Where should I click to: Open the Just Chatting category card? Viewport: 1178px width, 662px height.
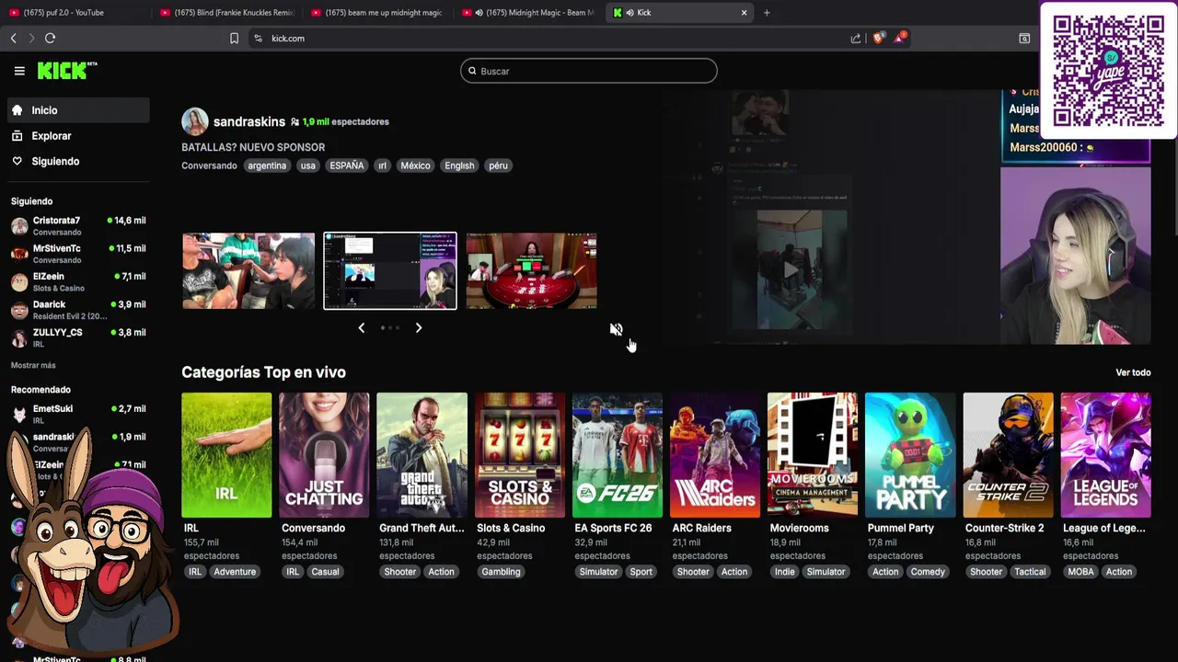pos(324,455)
